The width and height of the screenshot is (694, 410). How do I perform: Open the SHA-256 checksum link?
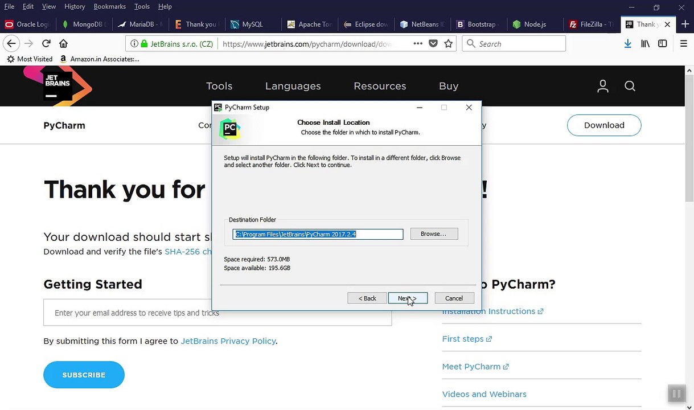pyautogui.click(x=188, y=251)
